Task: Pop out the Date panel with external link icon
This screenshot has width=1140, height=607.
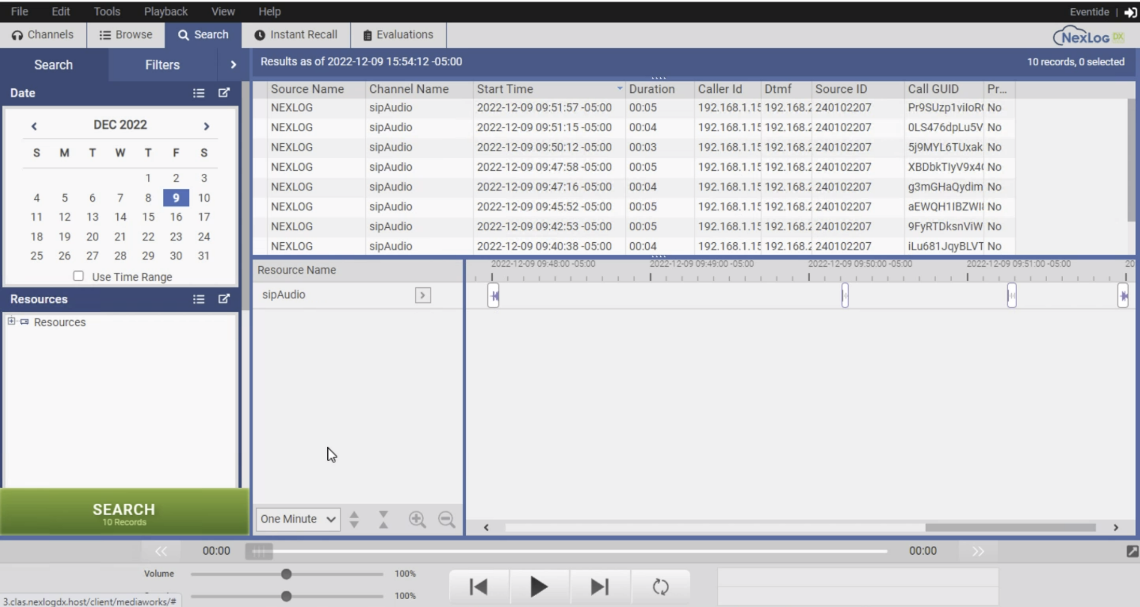Action: (x=224, y=92)
